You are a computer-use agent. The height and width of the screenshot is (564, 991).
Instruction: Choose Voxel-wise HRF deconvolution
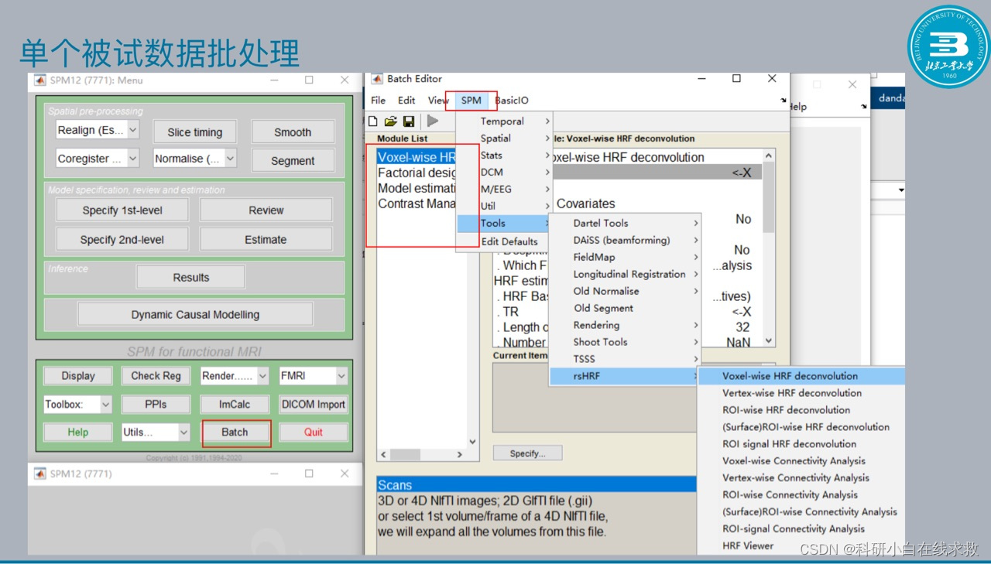pos(801,377)
